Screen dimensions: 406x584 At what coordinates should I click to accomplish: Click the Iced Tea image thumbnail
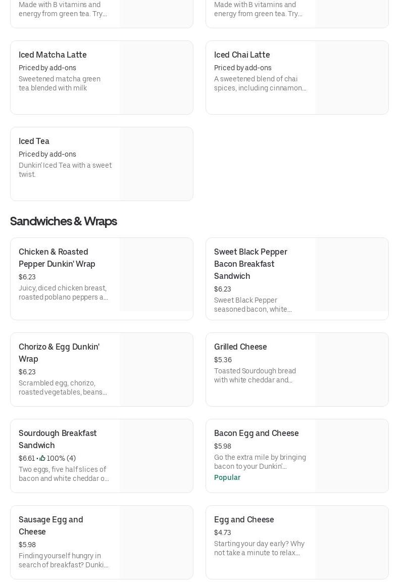[156, 164]
